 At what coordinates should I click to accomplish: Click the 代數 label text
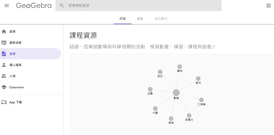click(155, 113)
